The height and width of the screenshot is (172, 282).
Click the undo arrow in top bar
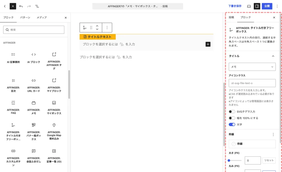(21, 6)
